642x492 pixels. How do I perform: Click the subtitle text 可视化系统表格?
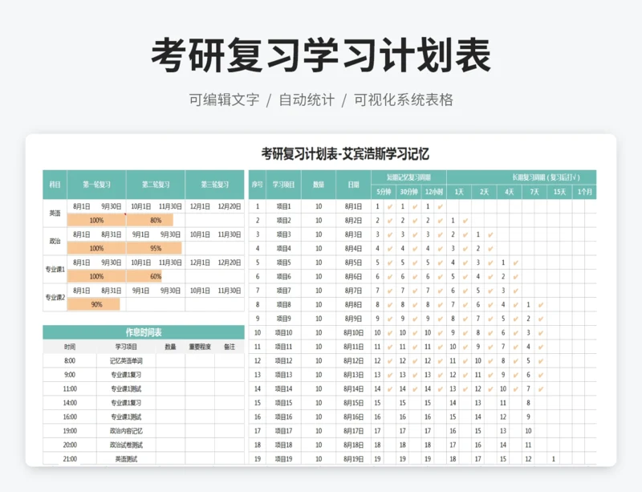click(404, 100)
